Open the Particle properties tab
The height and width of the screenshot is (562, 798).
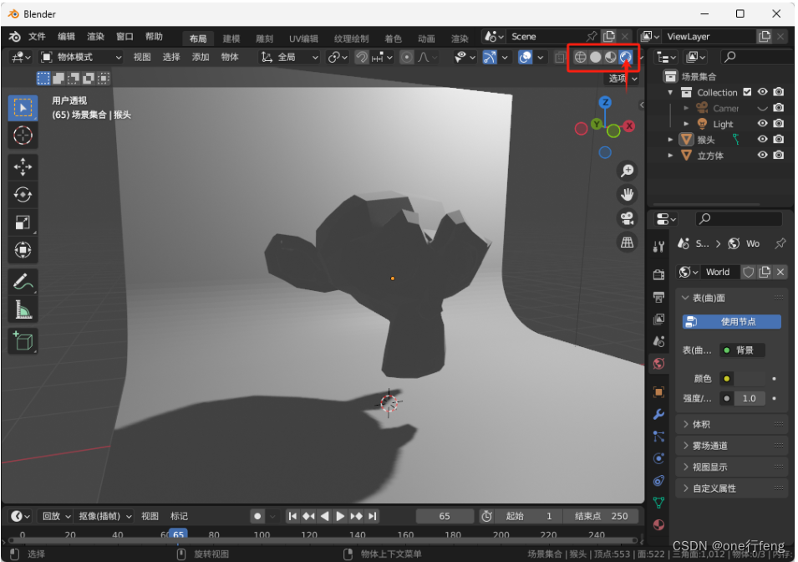coord(658,437)
